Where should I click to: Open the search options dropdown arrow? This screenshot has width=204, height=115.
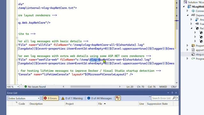pyautogui.click(x=177, y=98)
